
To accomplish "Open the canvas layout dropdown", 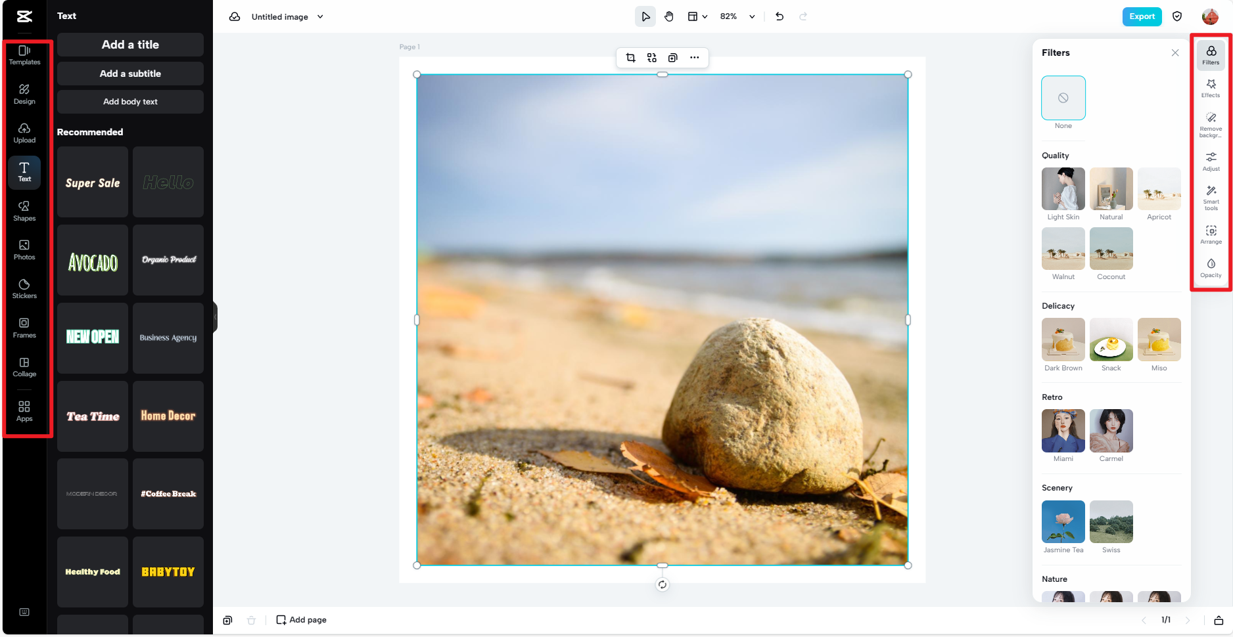I will [697, 16].
